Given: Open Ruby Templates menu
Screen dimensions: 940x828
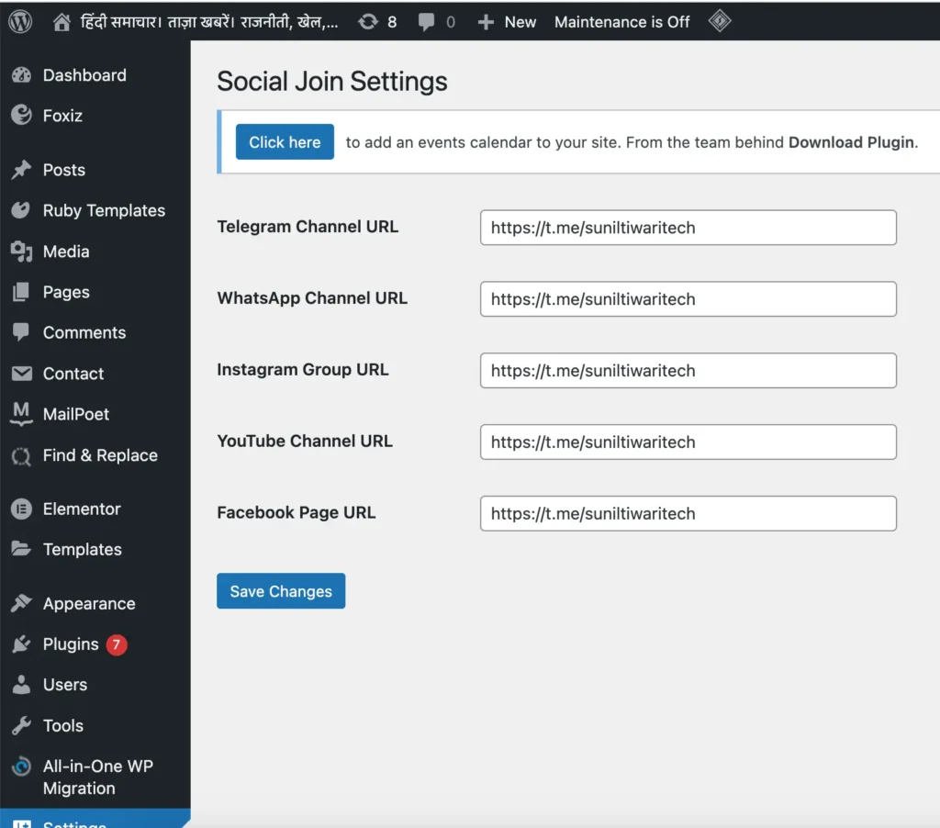Looking at the screenshot, I should [104, 210].
